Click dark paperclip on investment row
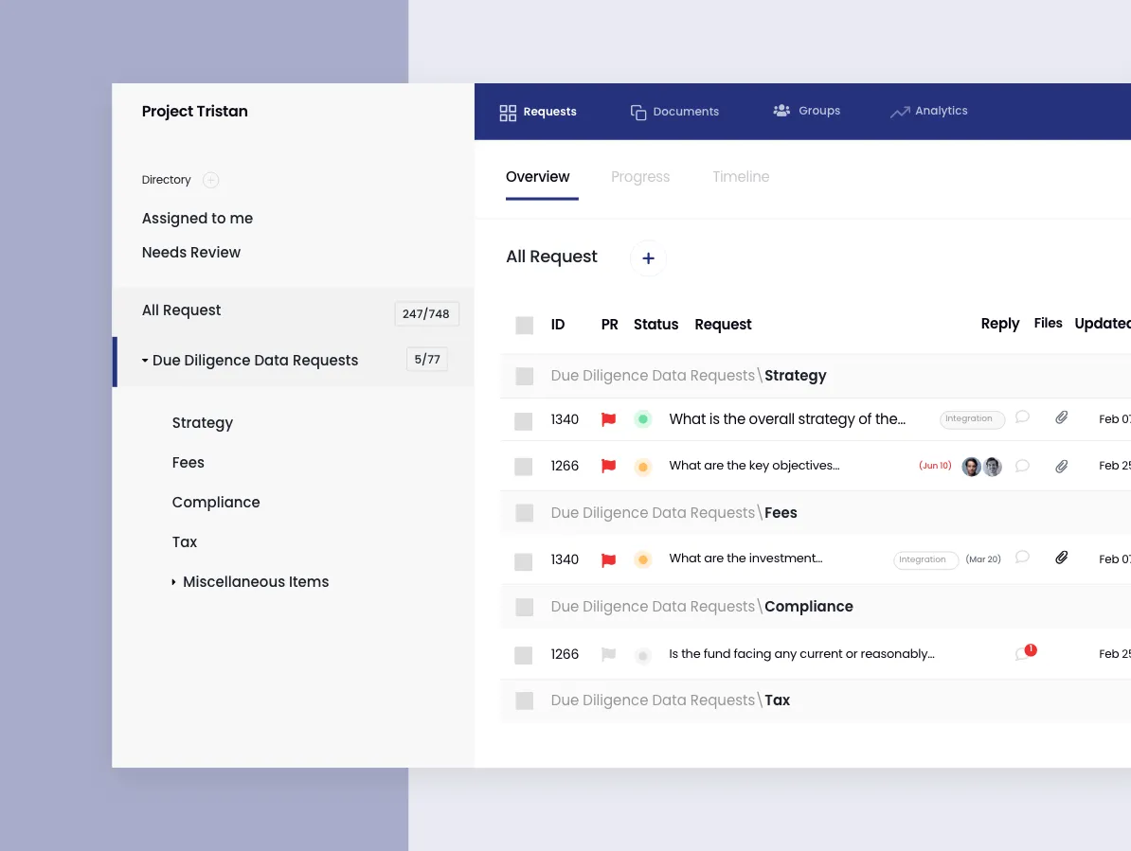This screenshot has height=851, width=1131. 1062,557
